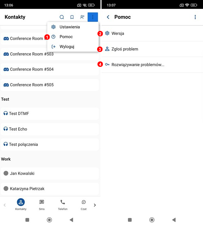203x226 pixels.
Task: Open the three-dot menu on Pomoc screen
Action: coord(195,17)
